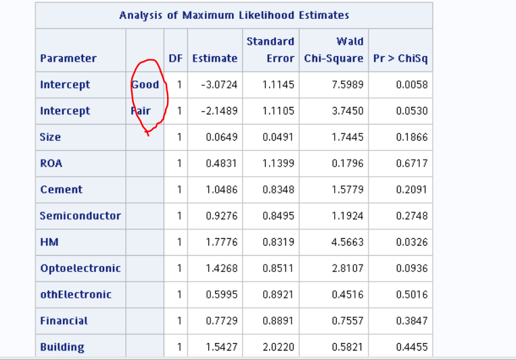The width and height of the screenshot is (516, 360).
Task: Select the 'othElectronic' parameter row label
Action: pos(76,294)
